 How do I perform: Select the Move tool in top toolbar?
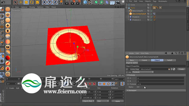click(x=21, y=2)
